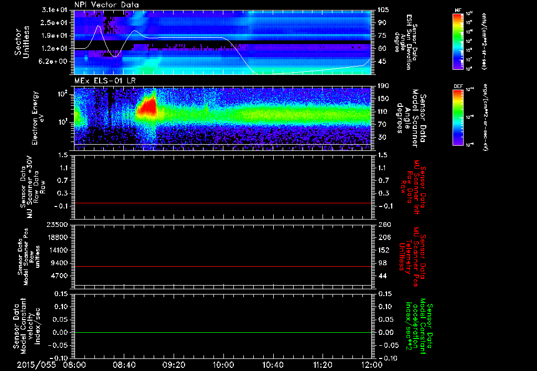Click the 10:40 time tick label
This screenshot has height=371, width=537.
pos(273,365)
